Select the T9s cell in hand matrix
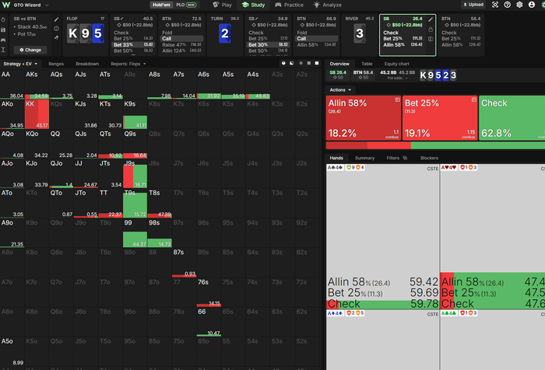This screenshot has width=545, height=370. [135, 204]
